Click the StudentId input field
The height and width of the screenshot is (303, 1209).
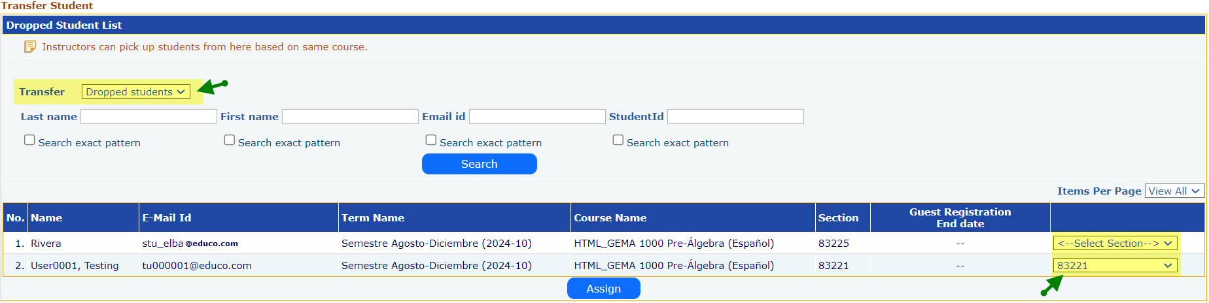coord(735,117)
